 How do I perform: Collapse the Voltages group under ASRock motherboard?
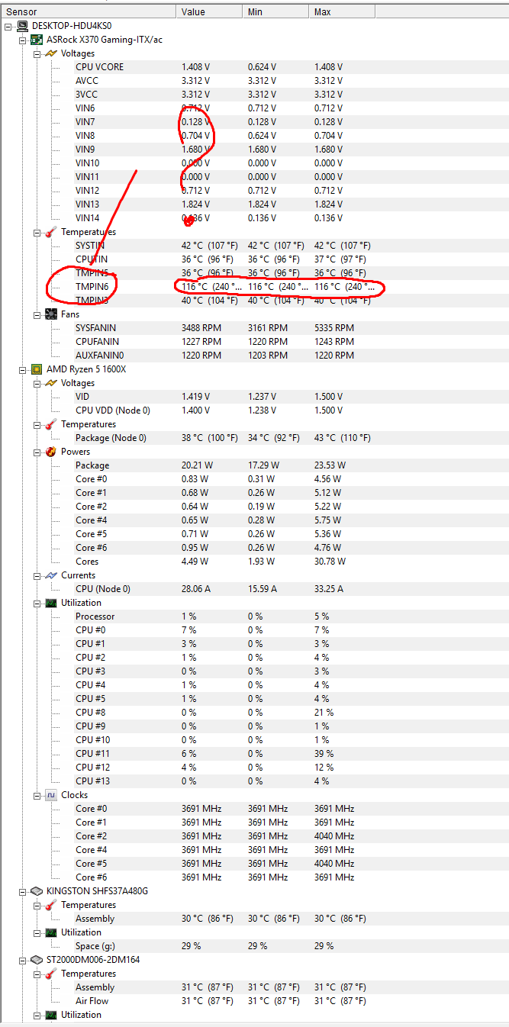pyautogui.click(x=37, y=53)
